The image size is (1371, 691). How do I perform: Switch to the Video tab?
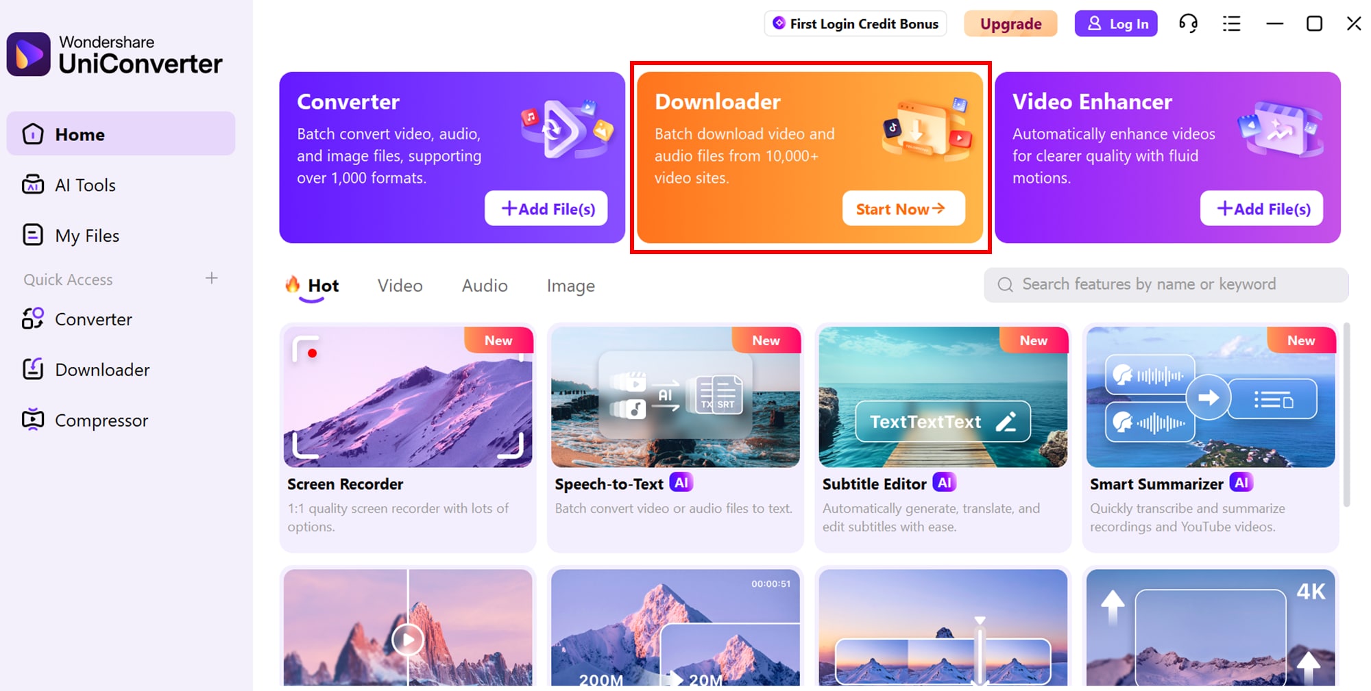[x=400, y=286]
